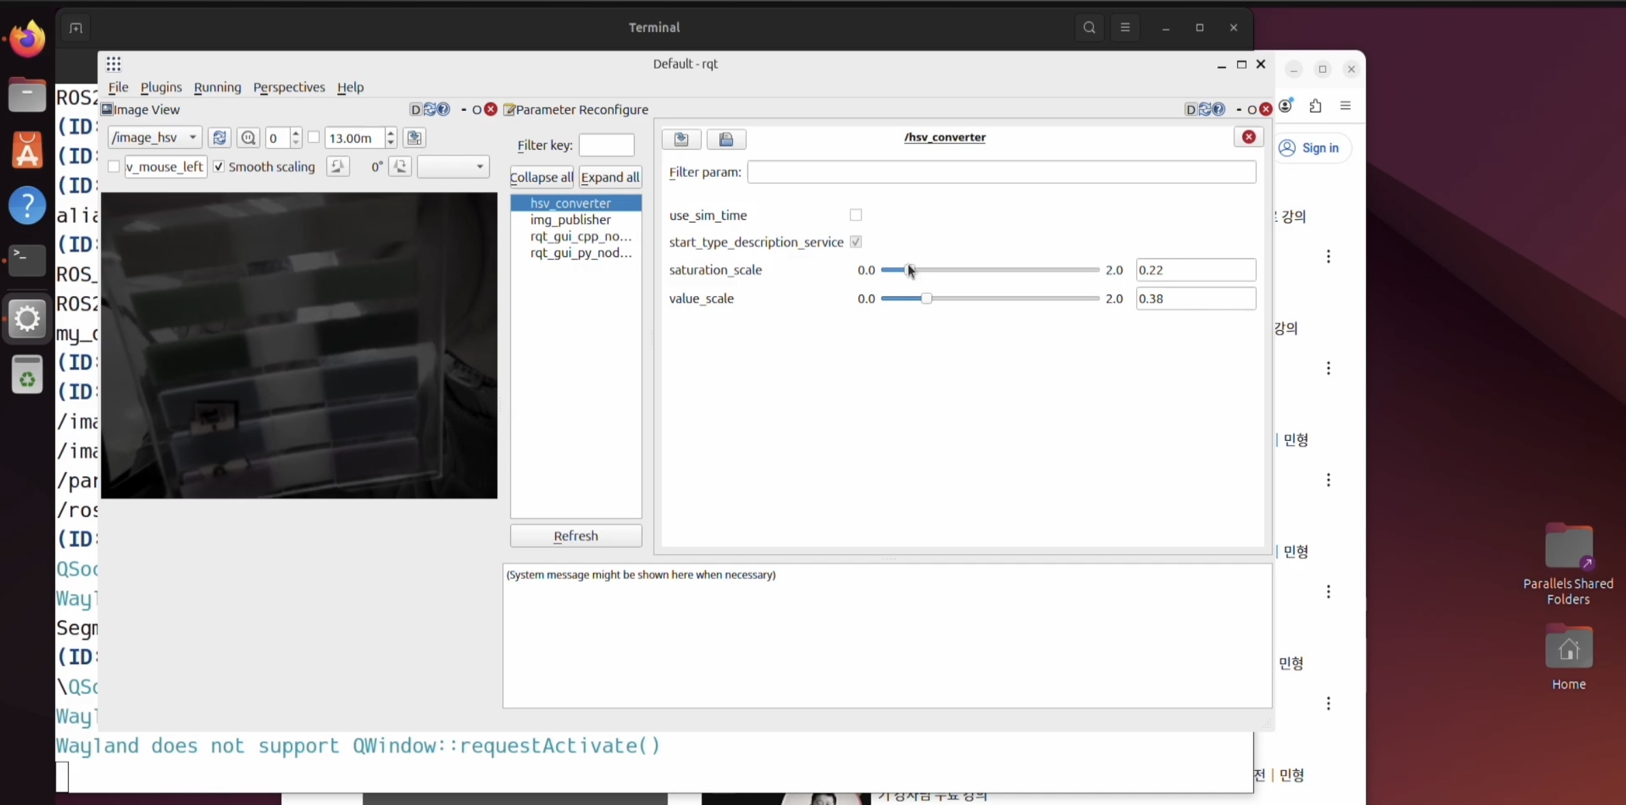The image size is (1626, 805).
Task: Toggle Smooth scaling checkbox
Action: click(x=219, y=167)
